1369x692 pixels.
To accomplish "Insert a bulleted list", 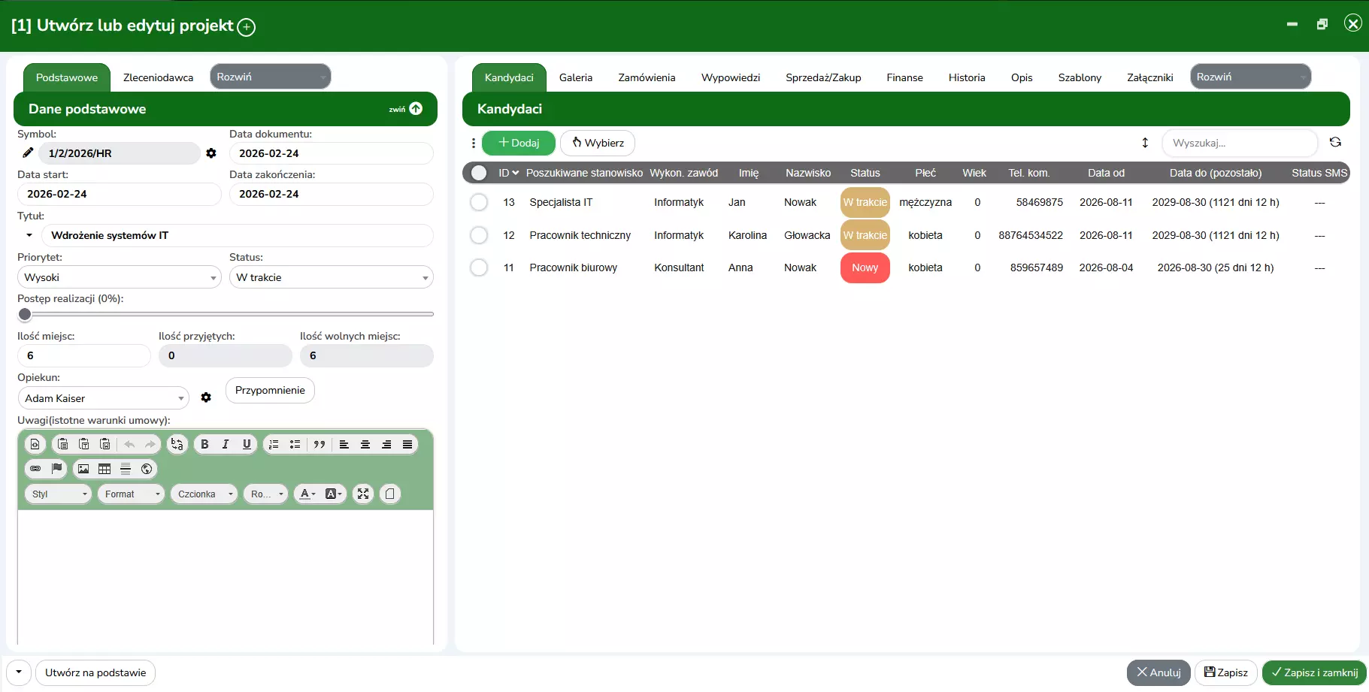I will [x=295, y=444].
